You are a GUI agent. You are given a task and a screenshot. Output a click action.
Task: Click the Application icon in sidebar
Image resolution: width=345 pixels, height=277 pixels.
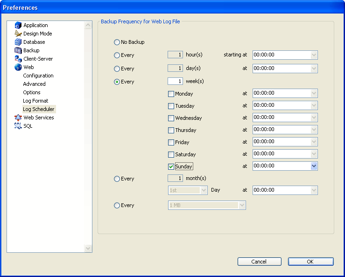(x=18, y=25)
